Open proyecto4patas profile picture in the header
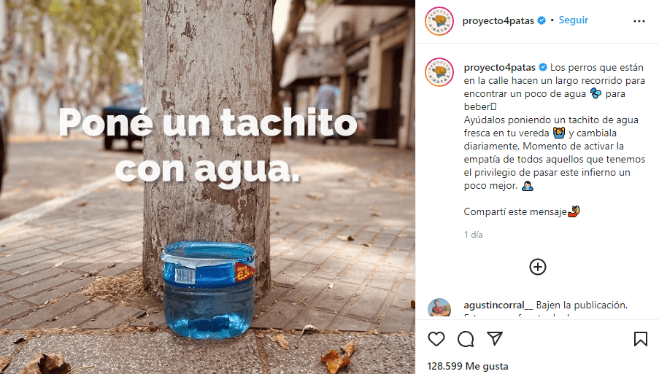This screenshot has width=659, height=374. point(439,21)
